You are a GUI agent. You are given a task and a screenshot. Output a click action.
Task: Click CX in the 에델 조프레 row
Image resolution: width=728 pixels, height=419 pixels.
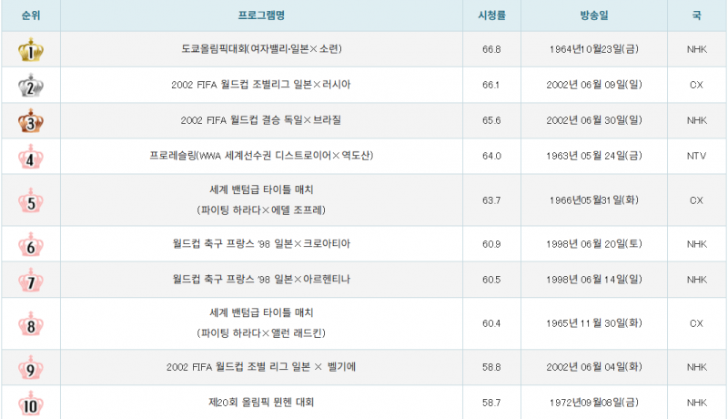pos(696,200)
